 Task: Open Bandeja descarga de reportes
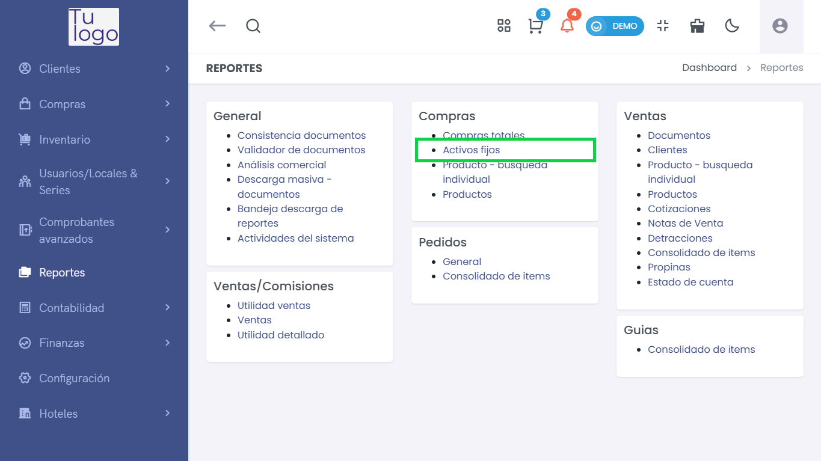(x=290, y=216)
